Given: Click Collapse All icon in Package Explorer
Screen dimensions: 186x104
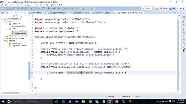Looking at the screenshot, I should pyautogui.click(x=14, y=16).
